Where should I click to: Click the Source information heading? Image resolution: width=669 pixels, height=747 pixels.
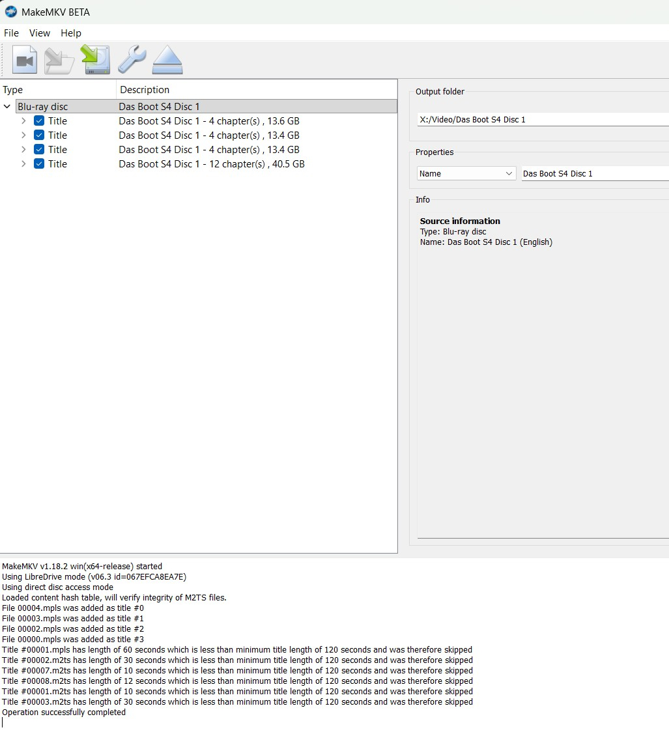tap(460, 221)
